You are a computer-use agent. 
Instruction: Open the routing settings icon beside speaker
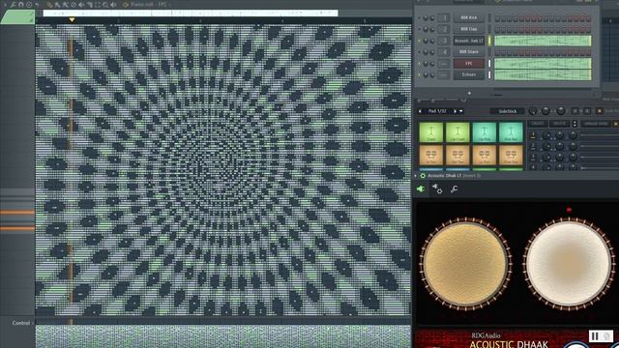437,189
